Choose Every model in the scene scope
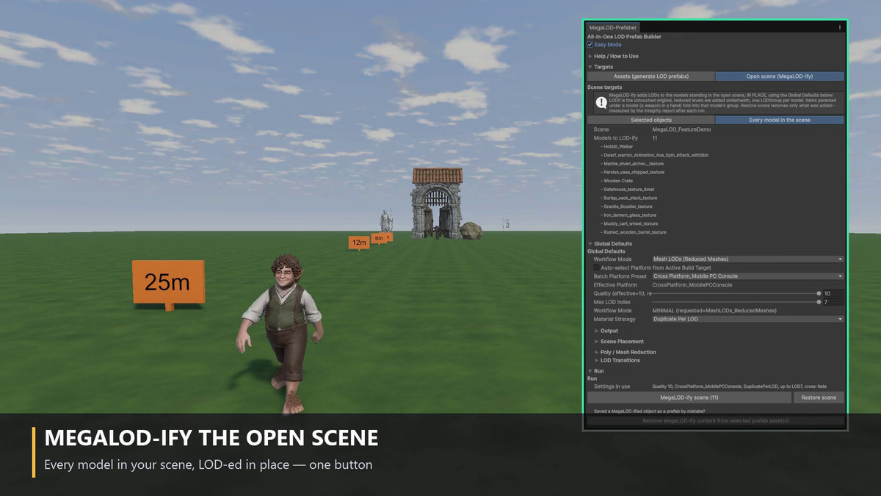This screenshot has width=881, height=496. pos(780,120)
